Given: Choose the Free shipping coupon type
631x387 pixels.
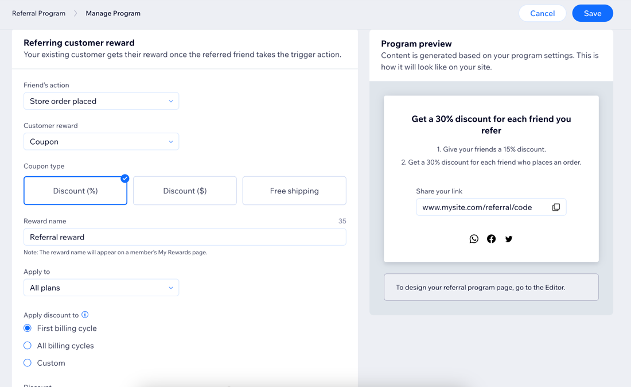Looking at the screenshot, I should (x=294, y=191).
